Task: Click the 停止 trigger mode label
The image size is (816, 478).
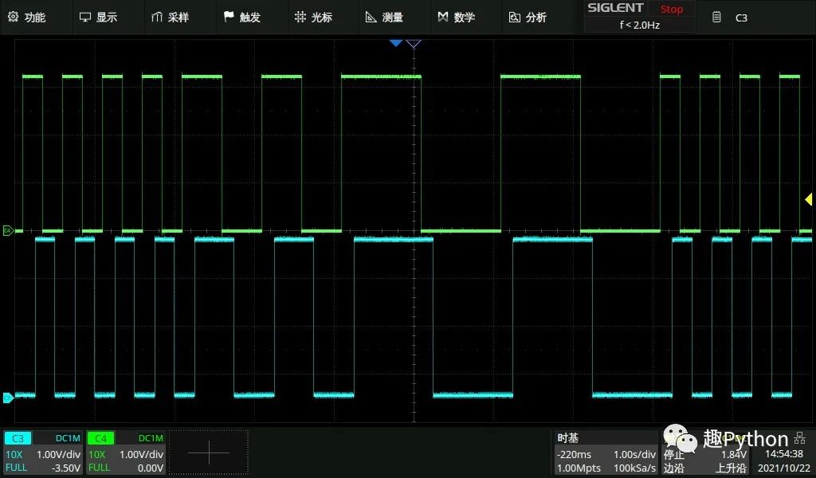Action: click(x=673, y=455)
